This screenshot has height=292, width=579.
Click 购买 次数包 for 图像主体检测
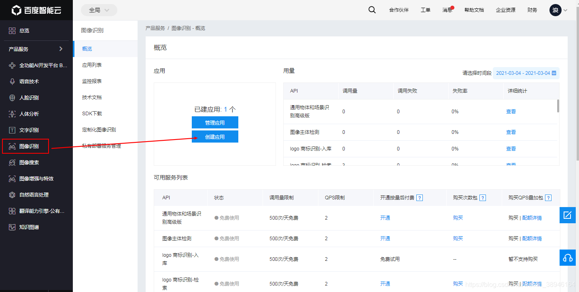pos(458,239)
